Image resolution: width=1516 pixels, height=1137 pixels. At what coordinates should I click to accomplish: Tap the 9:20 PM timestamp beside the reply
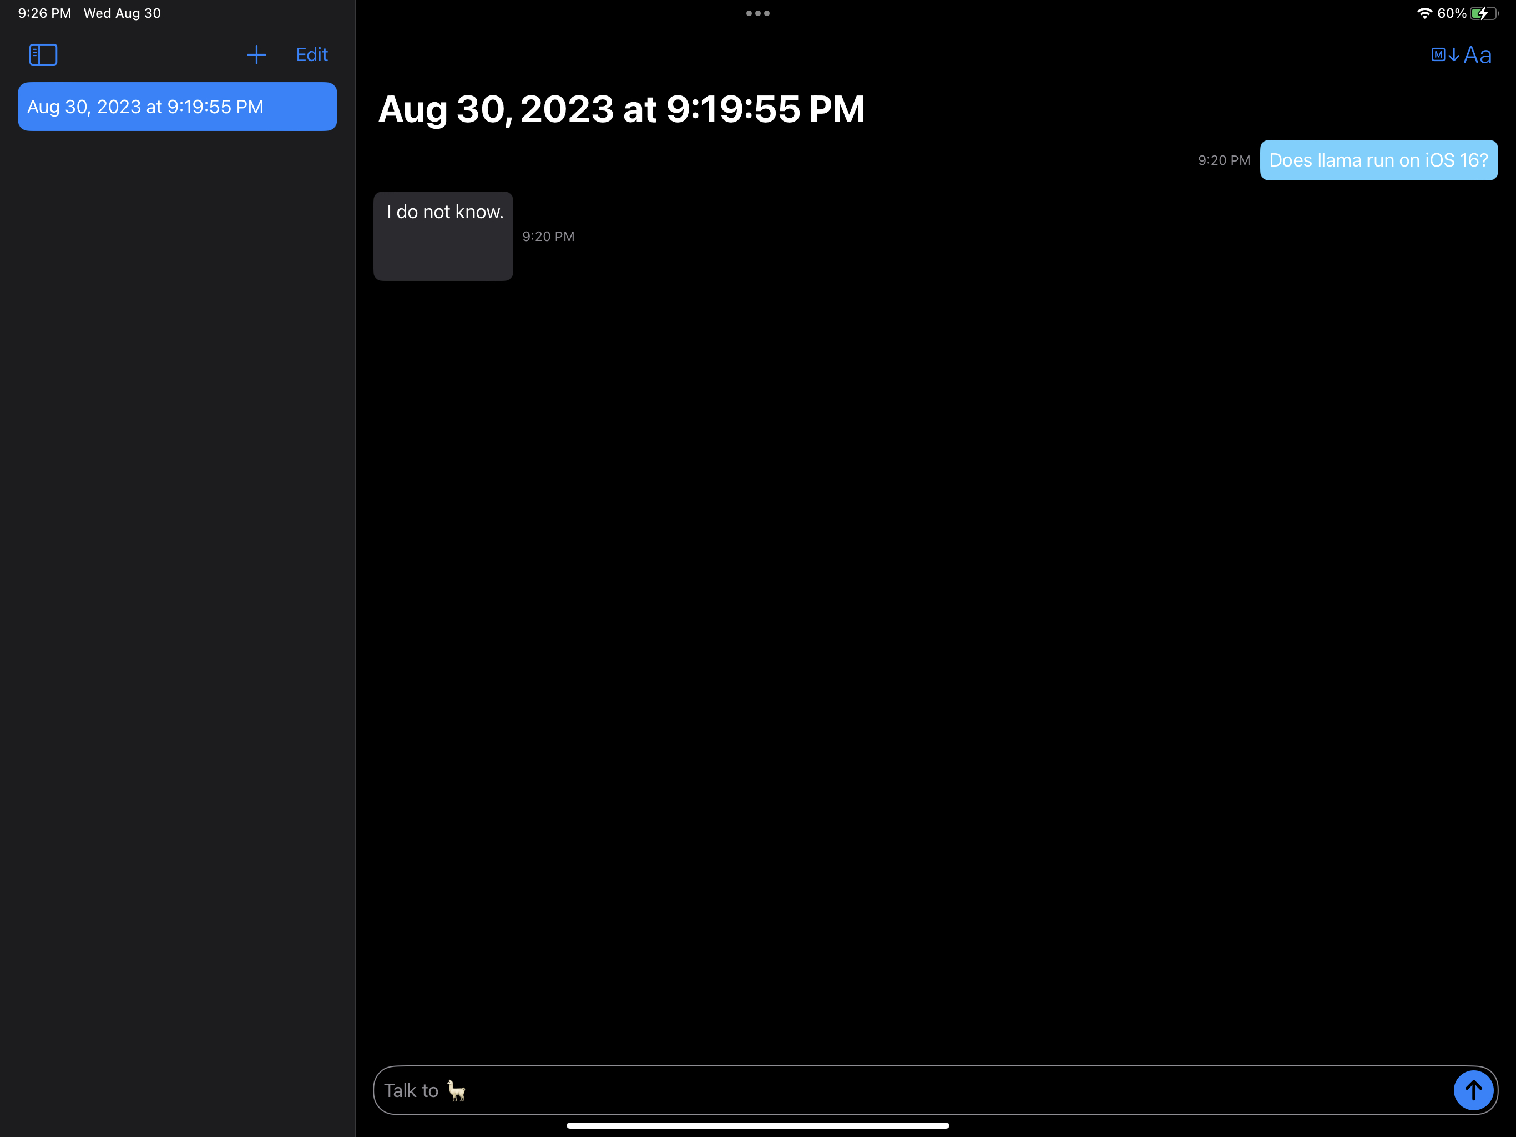click(x=548, y=236)
